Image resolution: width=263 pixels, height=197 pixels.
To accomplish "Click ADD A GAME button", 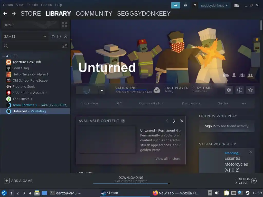I will (x=18, y=181).
